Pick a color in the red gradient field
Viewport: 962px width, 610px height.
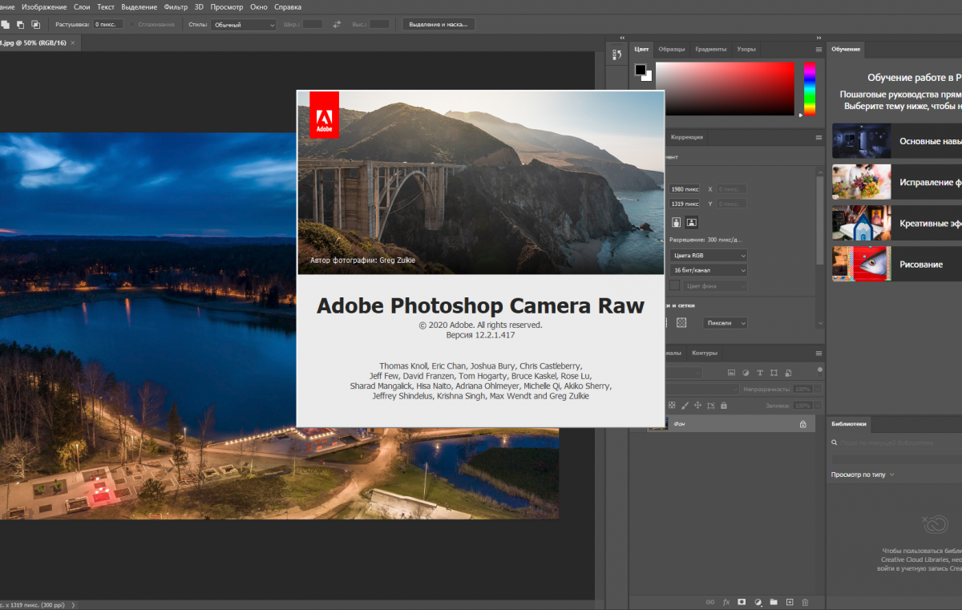pos(726,89)
